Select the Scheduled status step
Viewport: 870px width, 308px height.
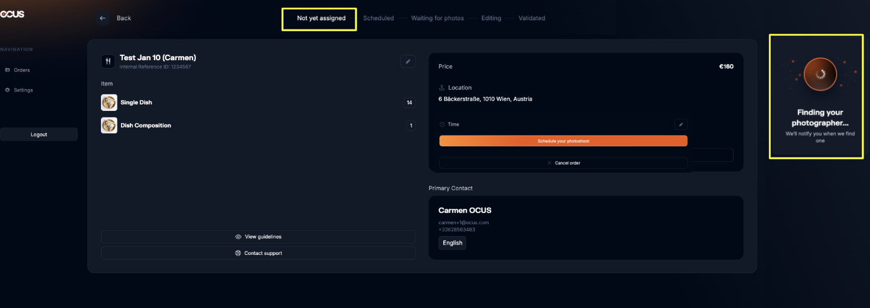378,18
